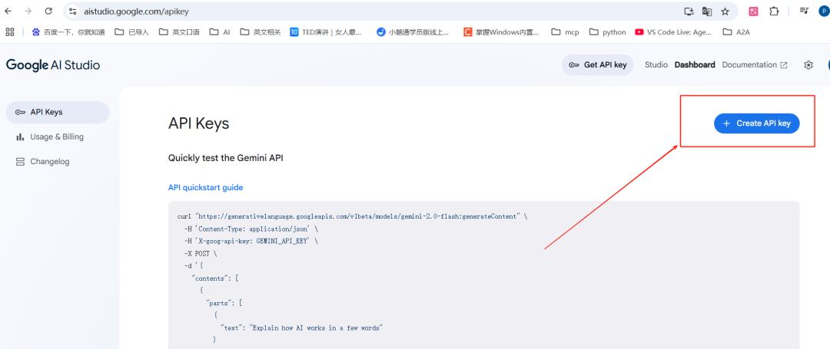Image resolution: width=830 pixels, height=349 pixels.
Task: Open the AI bookmark folder
Action: tap(220, 32)
